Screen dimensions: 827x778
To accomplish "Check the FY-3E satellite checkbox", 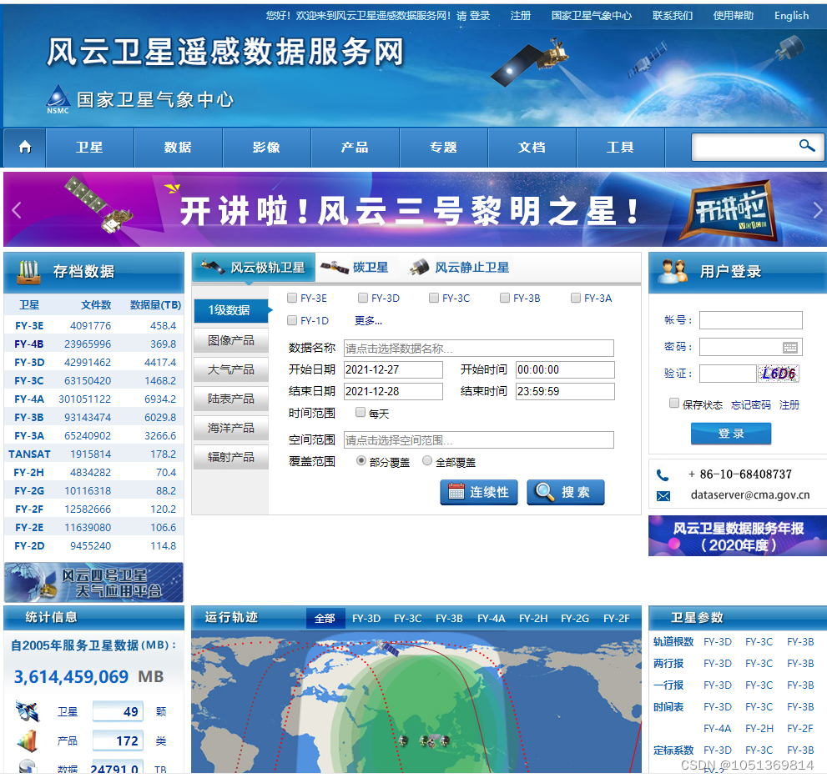I will pyautogui.click(x=292, y=298).
